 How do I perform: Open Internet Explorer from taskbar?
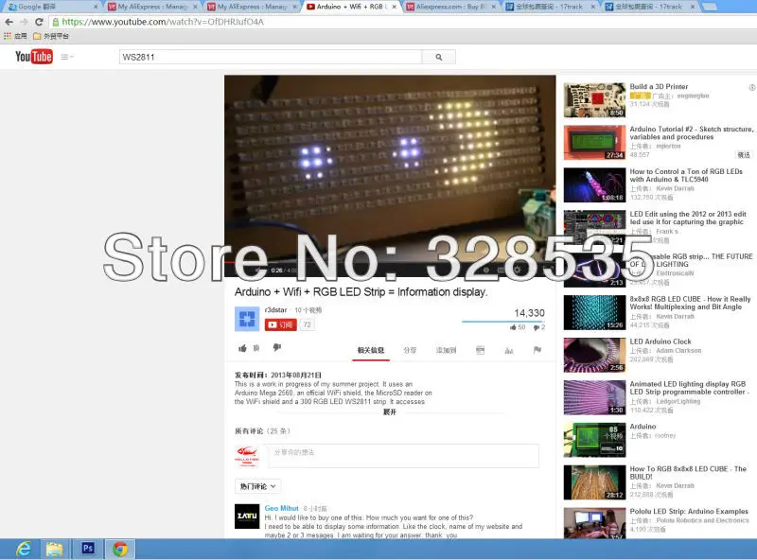(22, 550)
